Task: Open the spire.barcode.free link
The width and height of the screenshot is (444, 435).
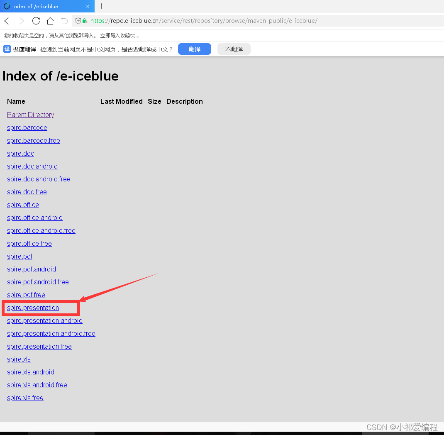Action: [x=34, y=140]
